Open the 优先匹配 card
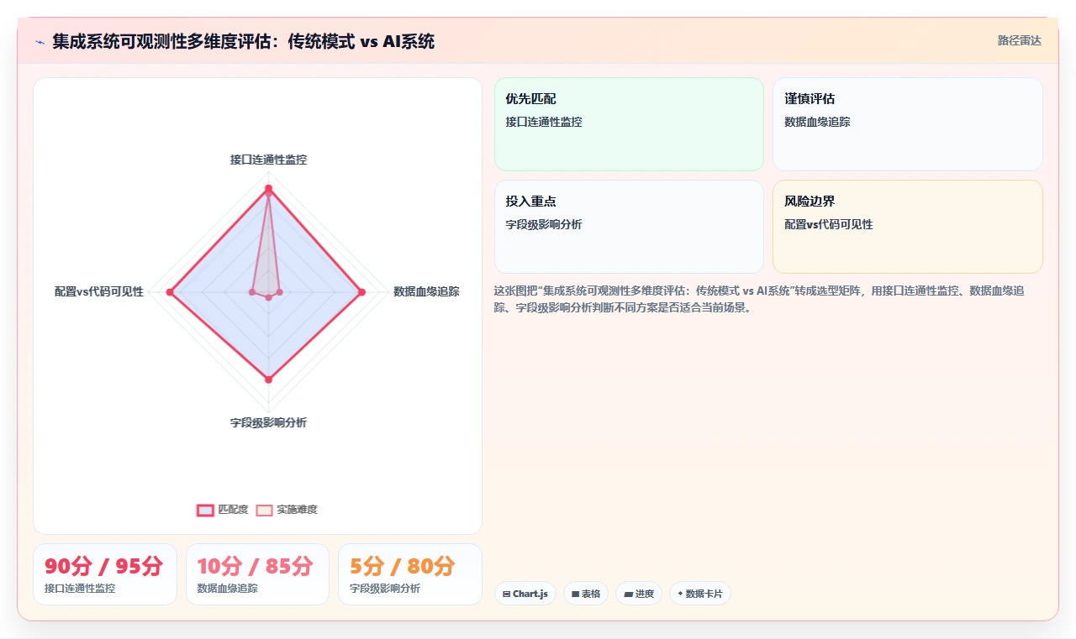 tap(629, 124)
